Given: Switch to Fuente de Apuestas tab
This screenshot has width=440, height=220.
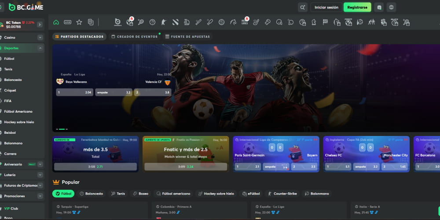Looking at the screenshot, I should [187, 37].
